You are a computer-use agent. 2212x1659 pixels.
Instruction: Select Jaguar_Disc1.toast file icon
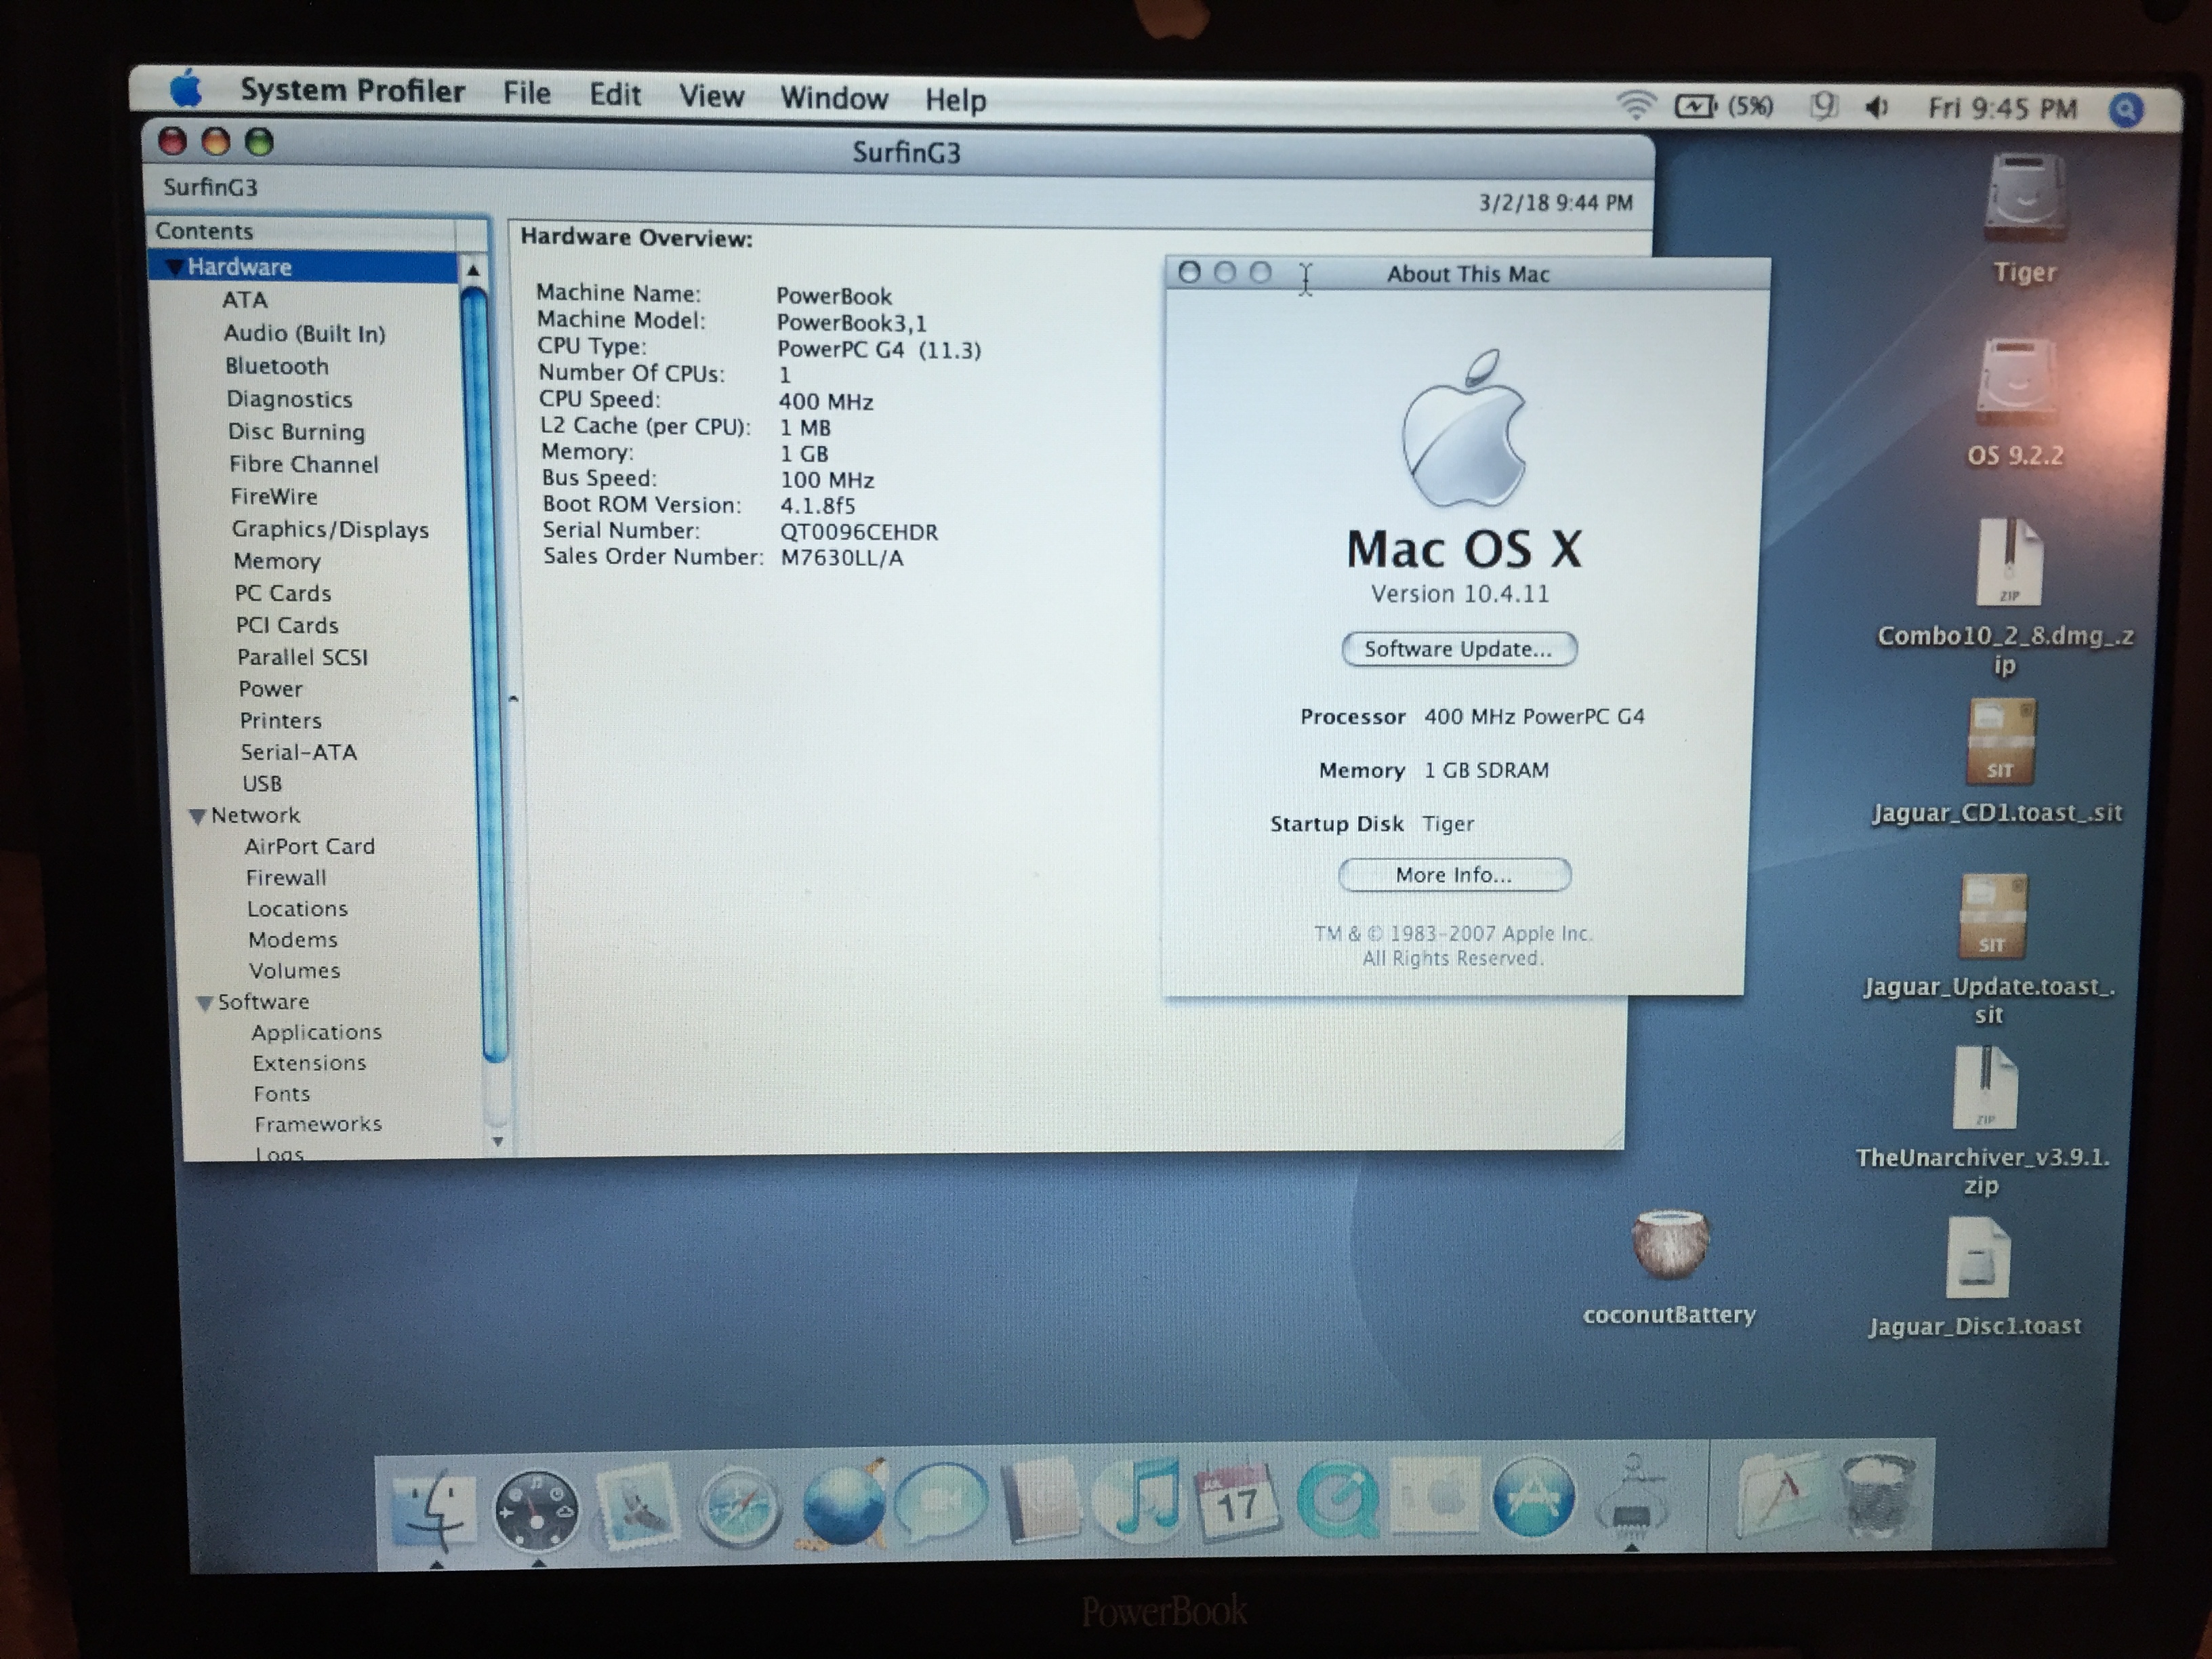pyautogui.click(x=1977, y=1257)
